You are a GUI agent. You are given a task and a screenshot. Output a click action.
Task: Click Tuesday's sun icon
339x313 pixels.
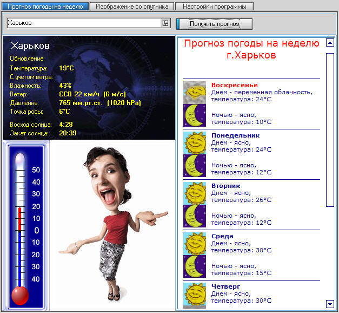195,193
